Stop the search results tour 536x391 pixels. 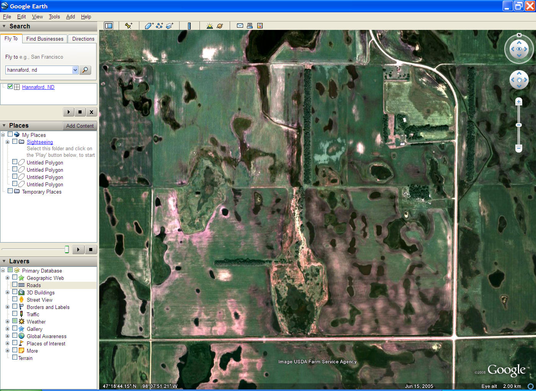80,112
